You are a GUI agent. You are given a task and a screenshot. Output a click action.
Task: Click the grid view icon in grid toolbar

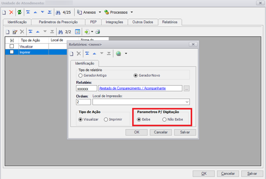click(78, 32)
